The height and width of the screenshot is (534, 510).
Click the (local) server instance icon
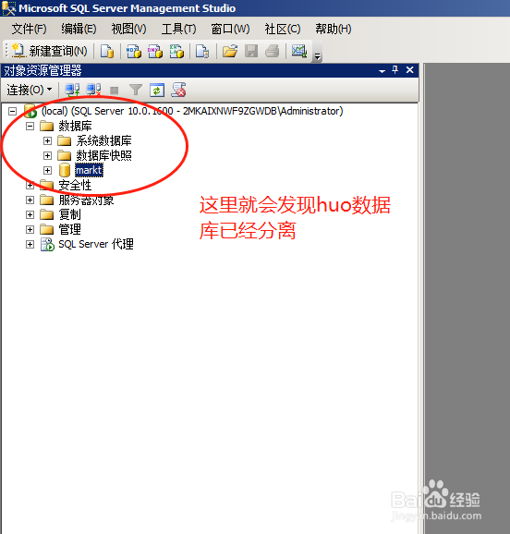point(30,111)
